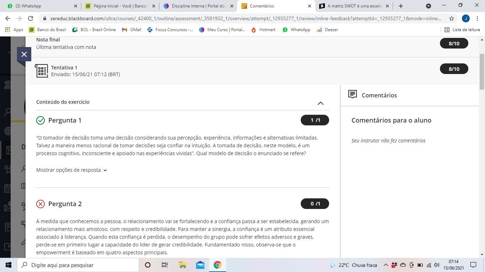The height and width of the screenshot is (272, 485).
Task: Open the Lista de leitura button
Action: tap(462, 30)
